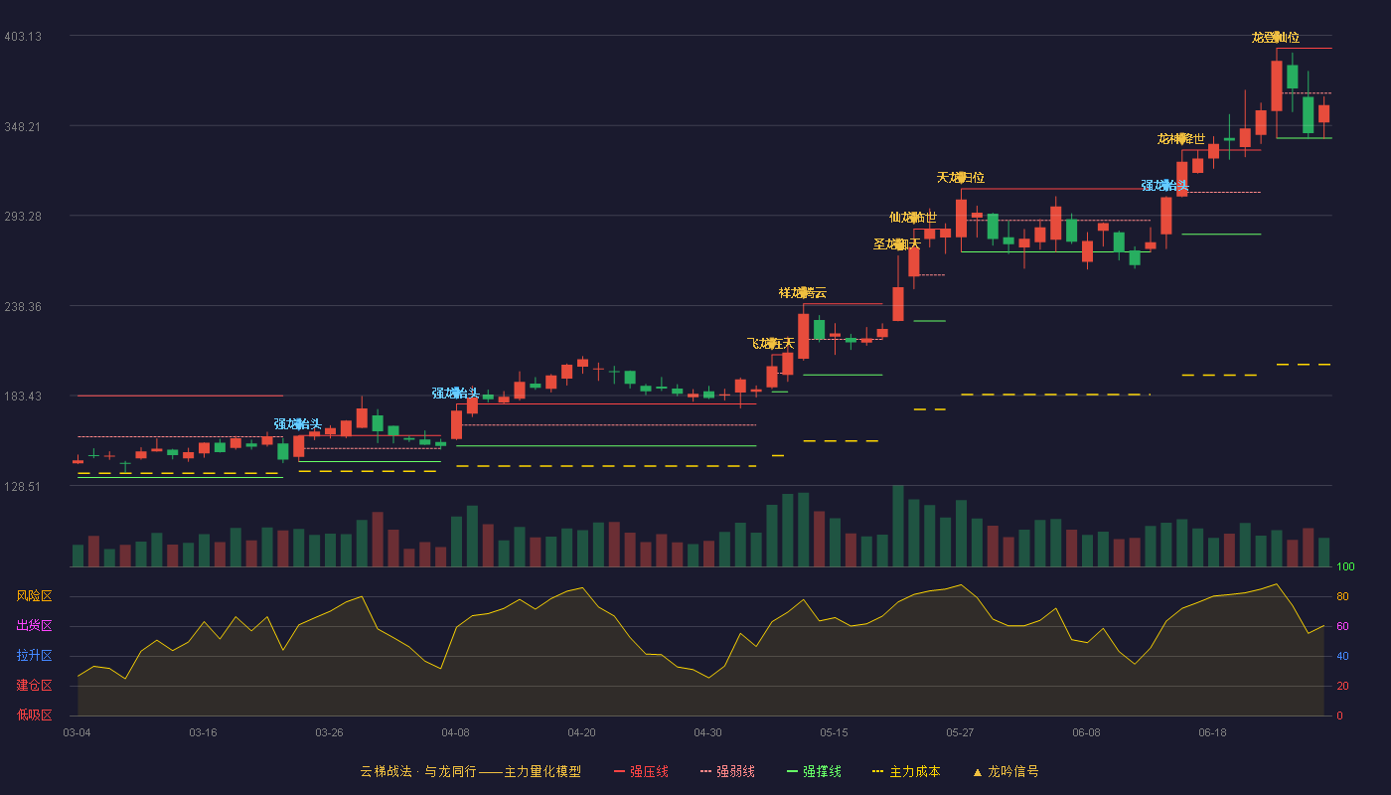This screenshot has width=1391, height=795.
Task: Click the 飞龙在天 signal marker
Action: (771, 344)
